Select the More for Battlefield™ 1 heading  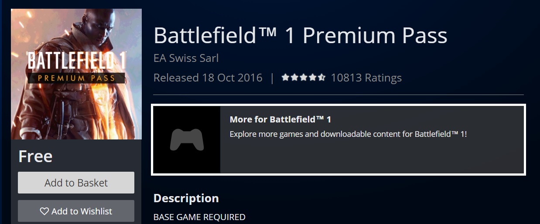point(280,119)
